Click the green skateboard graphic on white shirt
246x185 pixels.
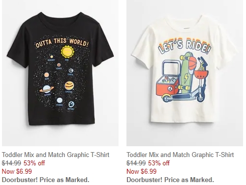point(185,73)
